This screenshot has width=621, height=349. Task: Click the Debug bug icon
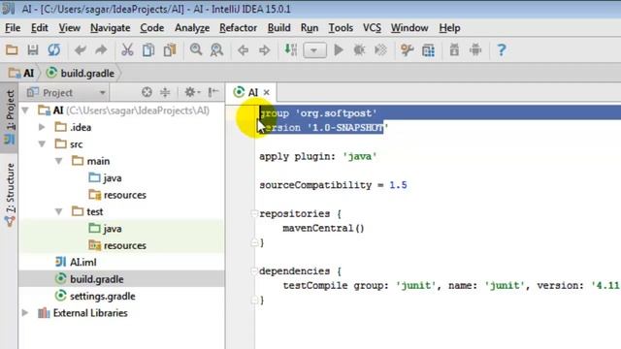[359, 50]
